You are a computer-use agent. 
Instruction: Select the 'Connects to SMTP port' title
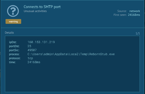point(42,7)
